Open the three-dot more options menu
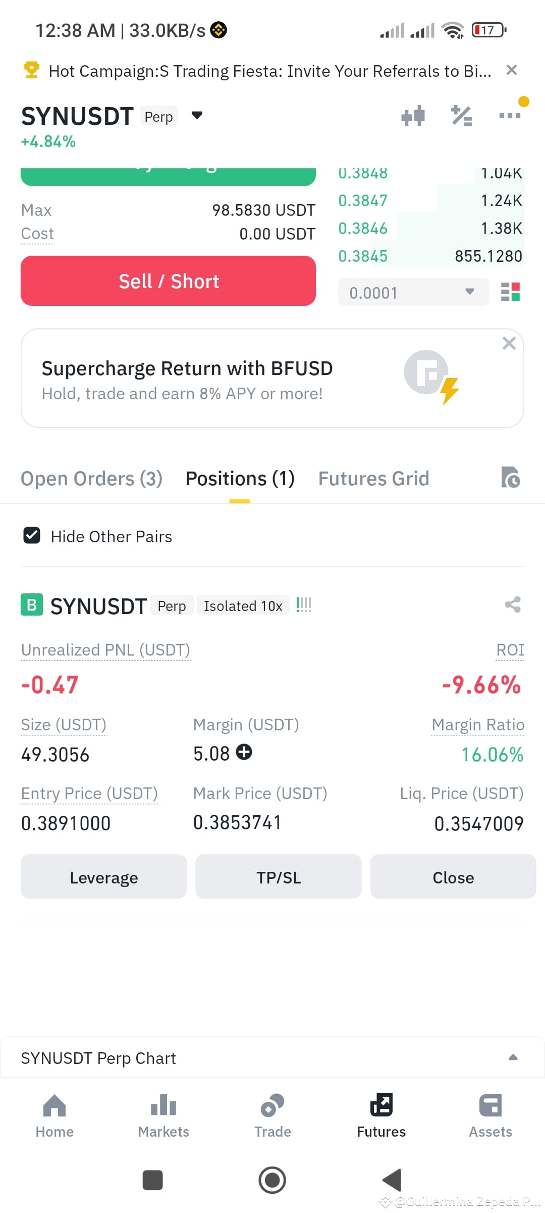Screen dimensions: 545x1213 (x=510, y=115)
